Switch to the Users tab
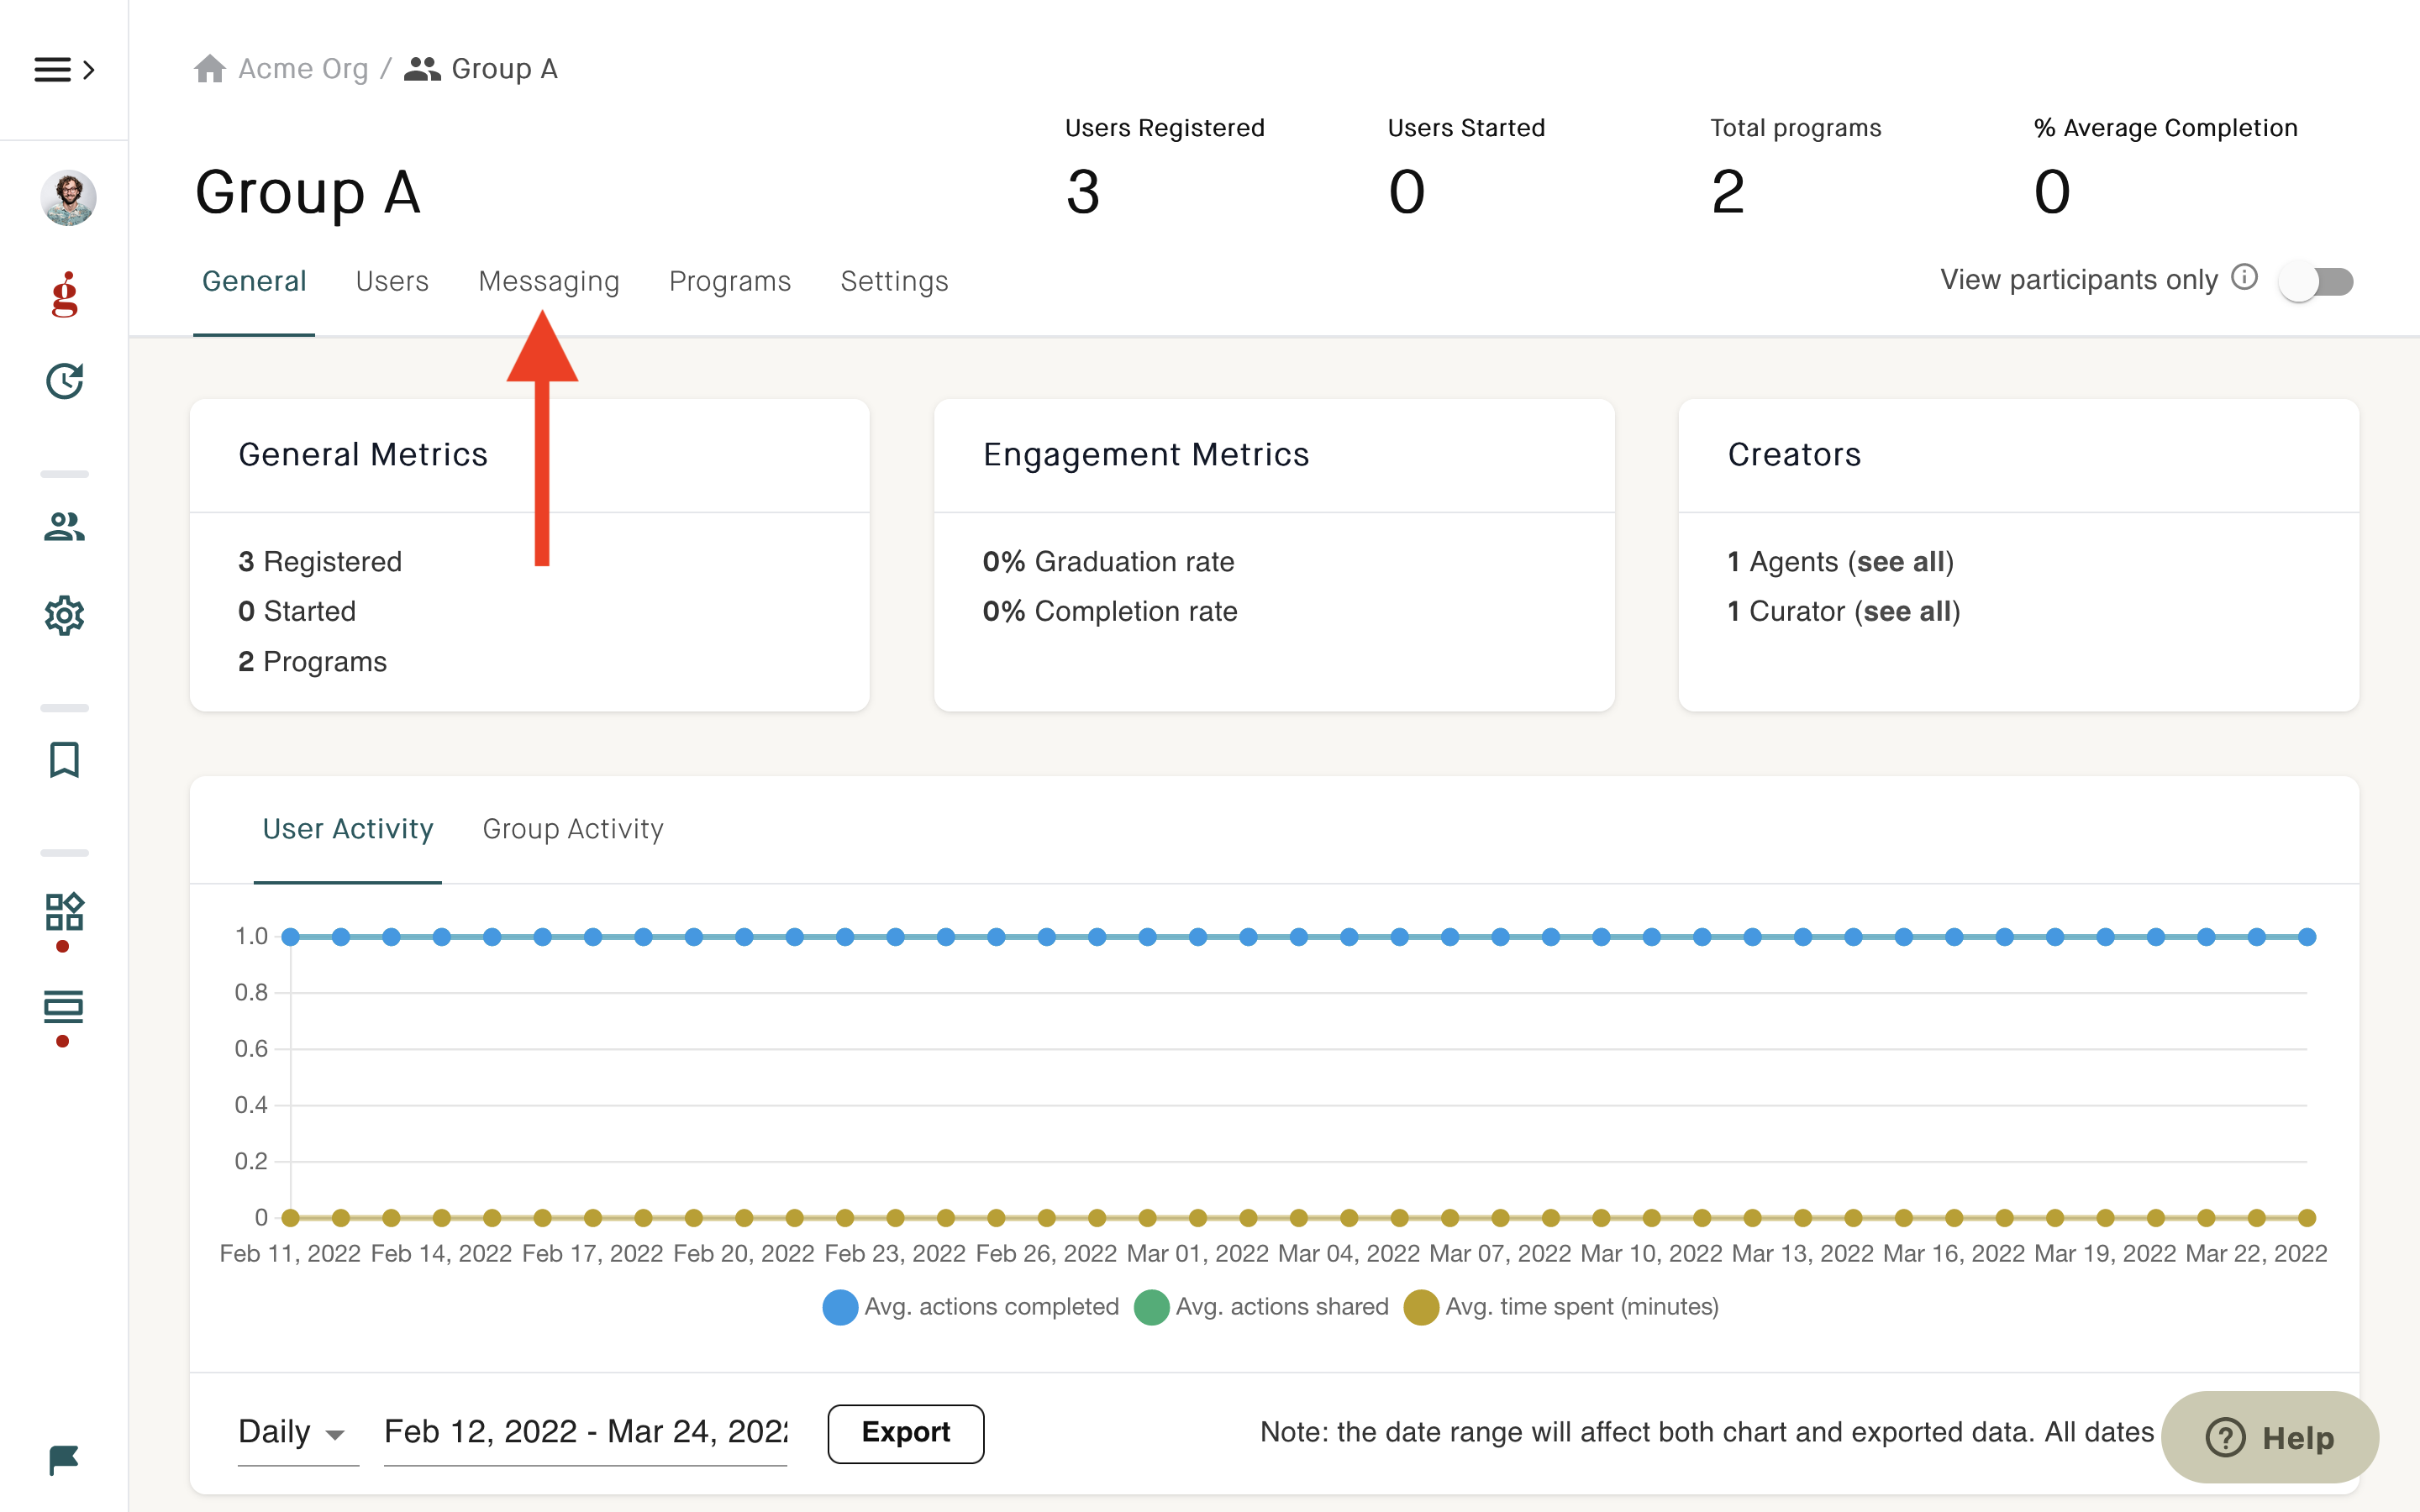 (x=392, y=281)
